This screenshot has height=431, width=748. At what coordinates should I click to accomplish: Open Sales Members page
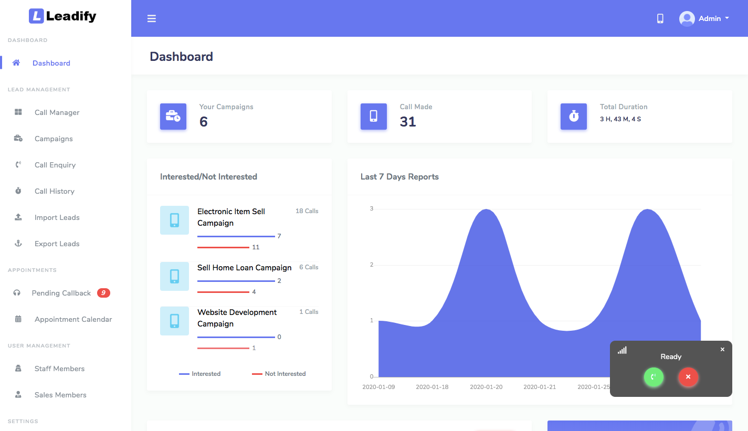coord(60,395)
